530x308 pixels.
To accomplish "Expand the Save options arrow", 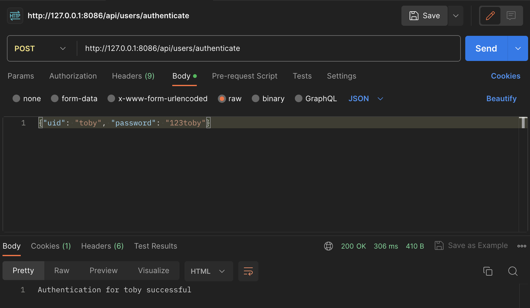I will pos(455,16).
